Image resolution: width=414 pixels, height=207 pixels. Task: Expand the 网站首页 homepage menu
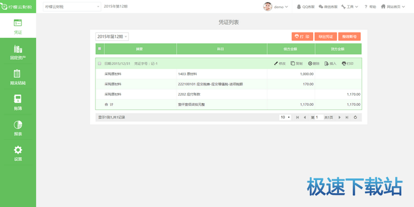click(x=392, y=7)
